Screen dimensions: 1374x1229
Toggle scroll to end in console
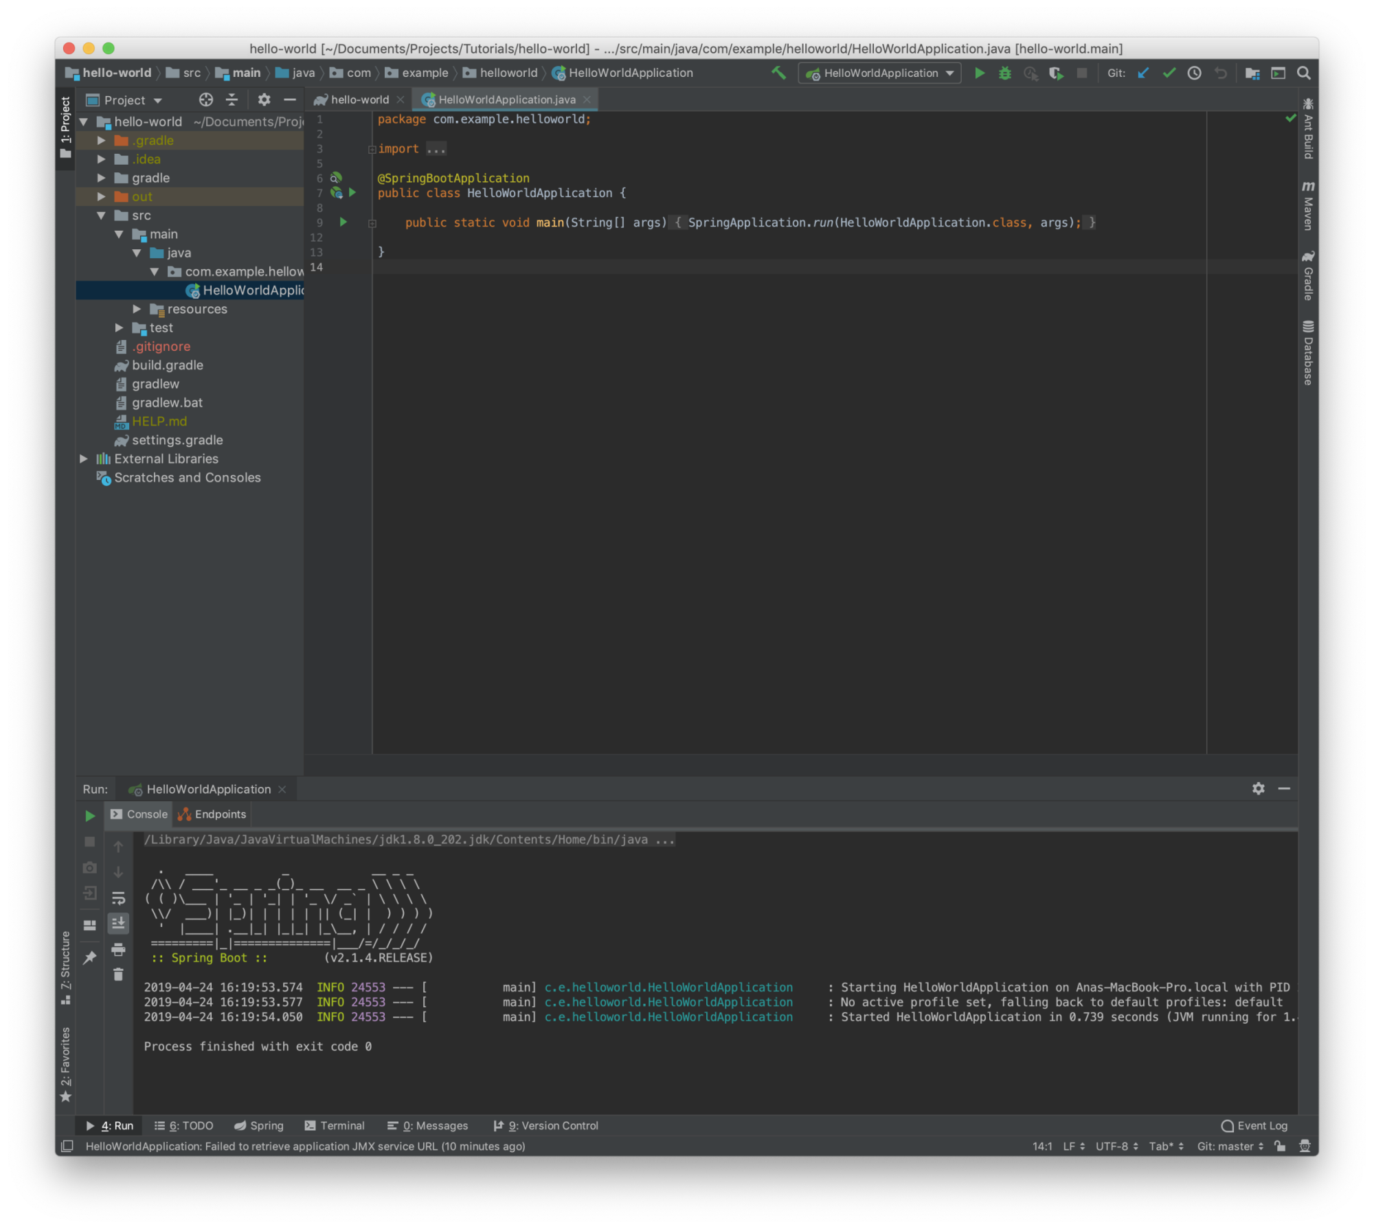click(118, 923)
